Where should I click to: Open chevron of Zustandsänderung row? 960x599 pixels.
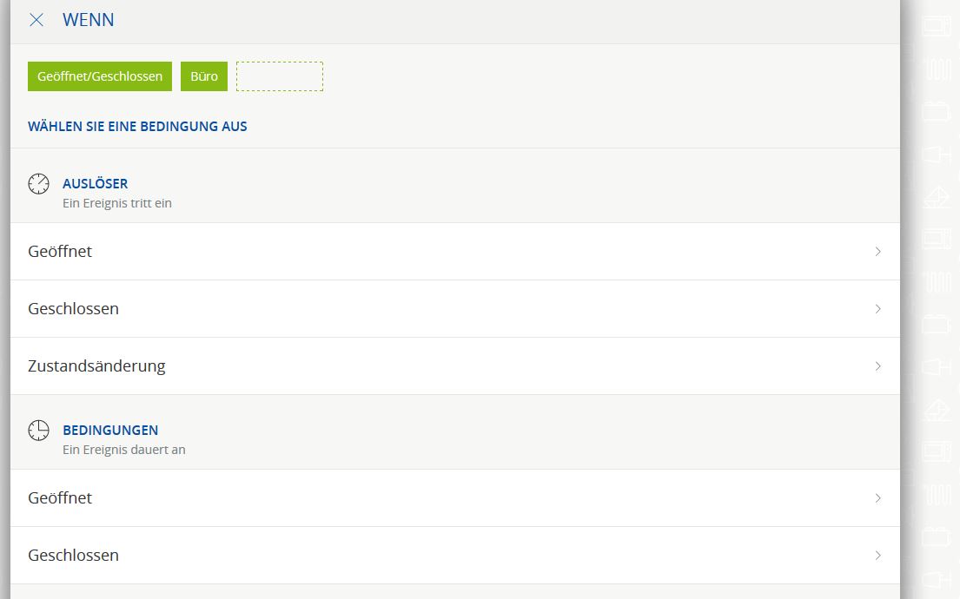pyautogui.click(x=878, y=365)
